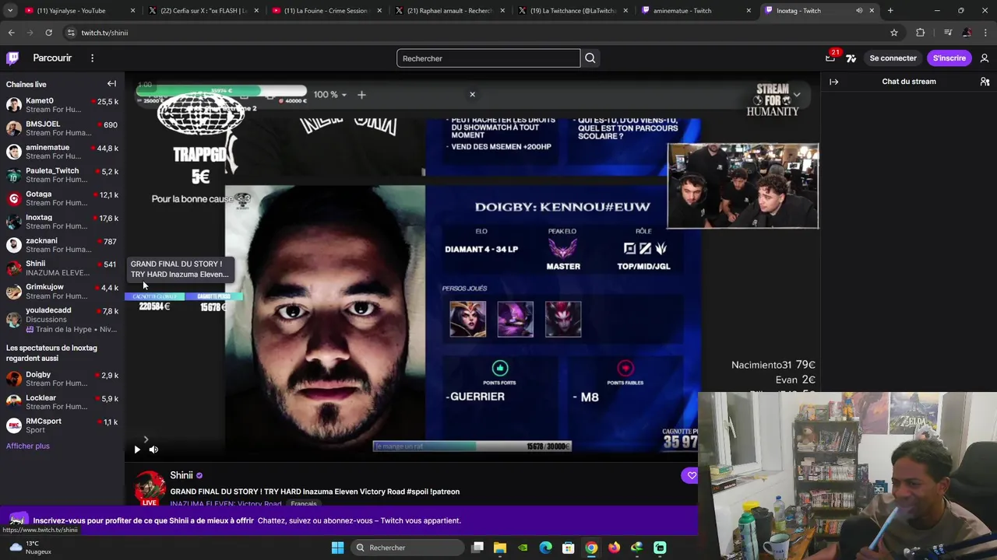Viewport: 997px width, 560px height.
Task: Open a new browser tab
Action: 890,11
